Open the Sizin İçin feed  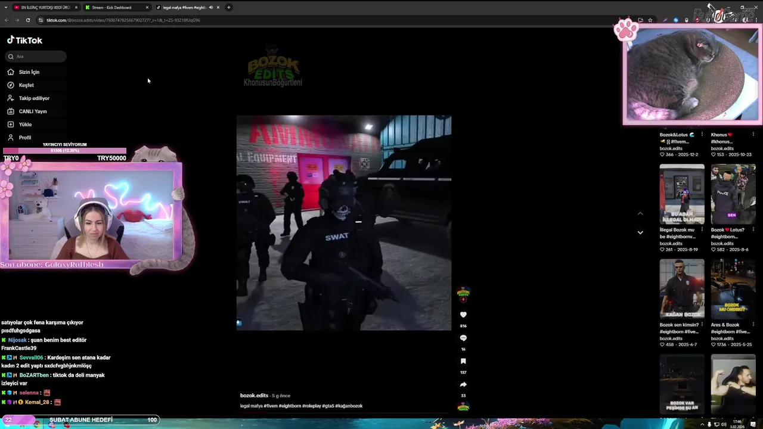click(29, 72)
